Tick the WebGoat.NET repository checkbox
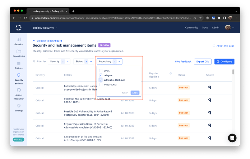 pyautogui.click(x=101, y=85)
